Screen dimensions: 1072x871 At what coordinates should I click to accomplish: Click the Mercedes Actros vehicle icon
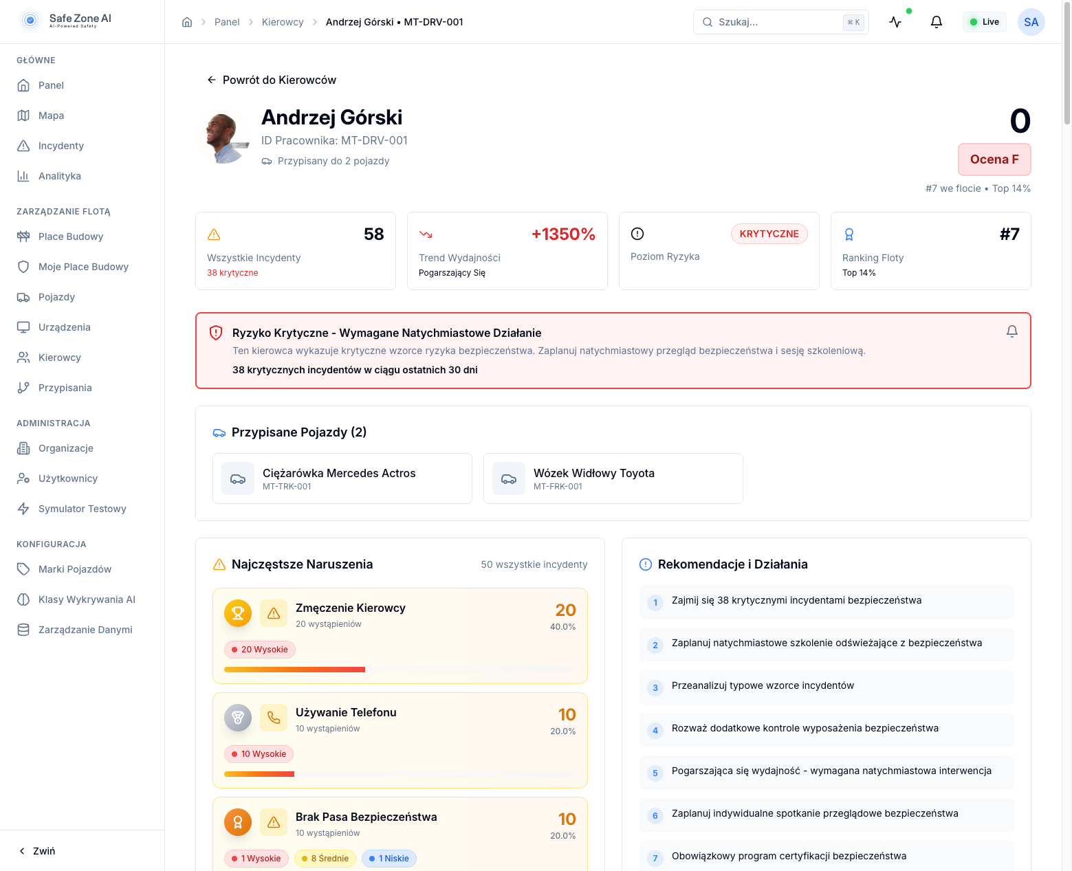(238, 478)
